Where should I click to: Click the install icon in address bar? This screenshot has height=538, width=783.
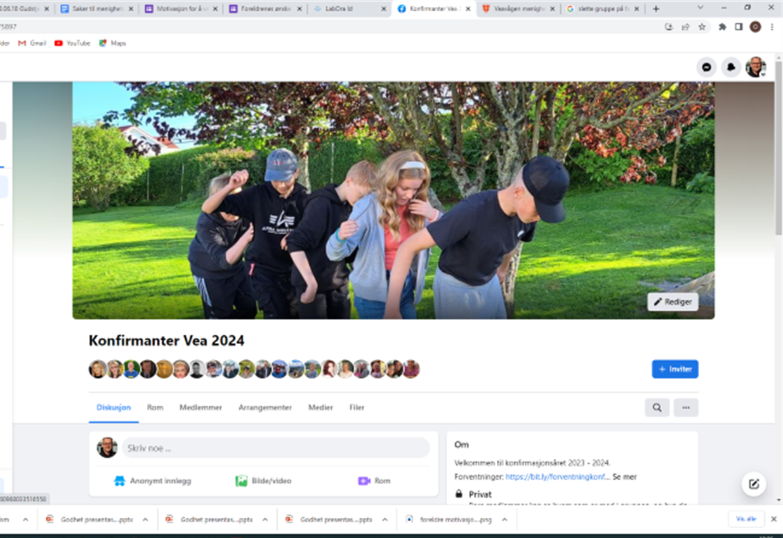click(669, 27)
